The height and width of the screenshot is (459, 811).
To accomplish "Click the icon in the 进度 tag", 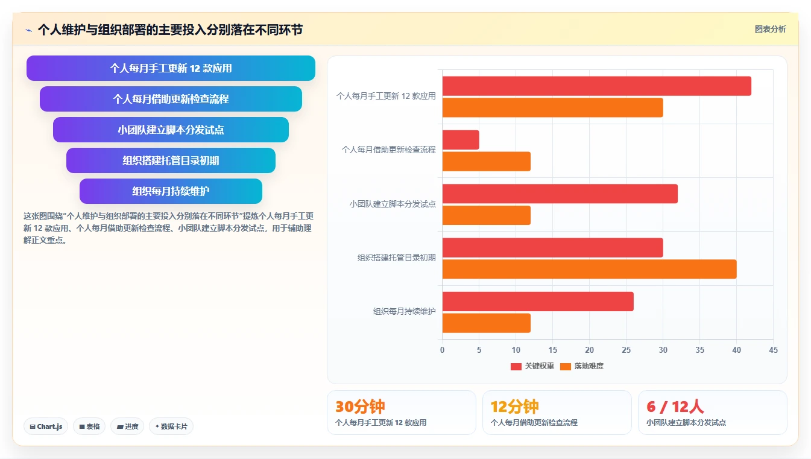I will click(x=120, y=426).
